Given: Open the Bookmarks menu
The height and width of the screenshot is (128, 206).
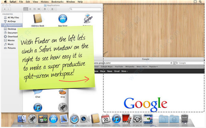Looking at the screenshot, I should coord(57,2).
